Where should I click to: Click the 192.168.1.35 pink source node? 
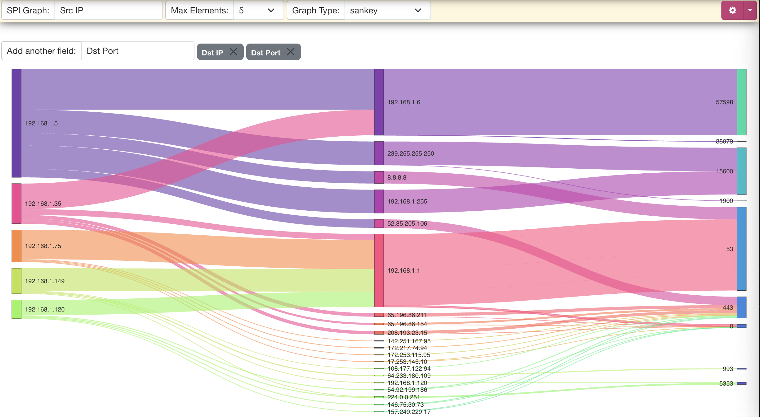pos(16,204)
